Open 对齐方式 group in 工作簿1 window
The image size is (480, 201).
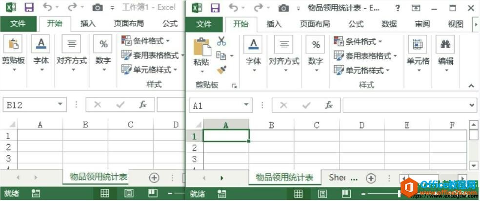coord(72,54)
